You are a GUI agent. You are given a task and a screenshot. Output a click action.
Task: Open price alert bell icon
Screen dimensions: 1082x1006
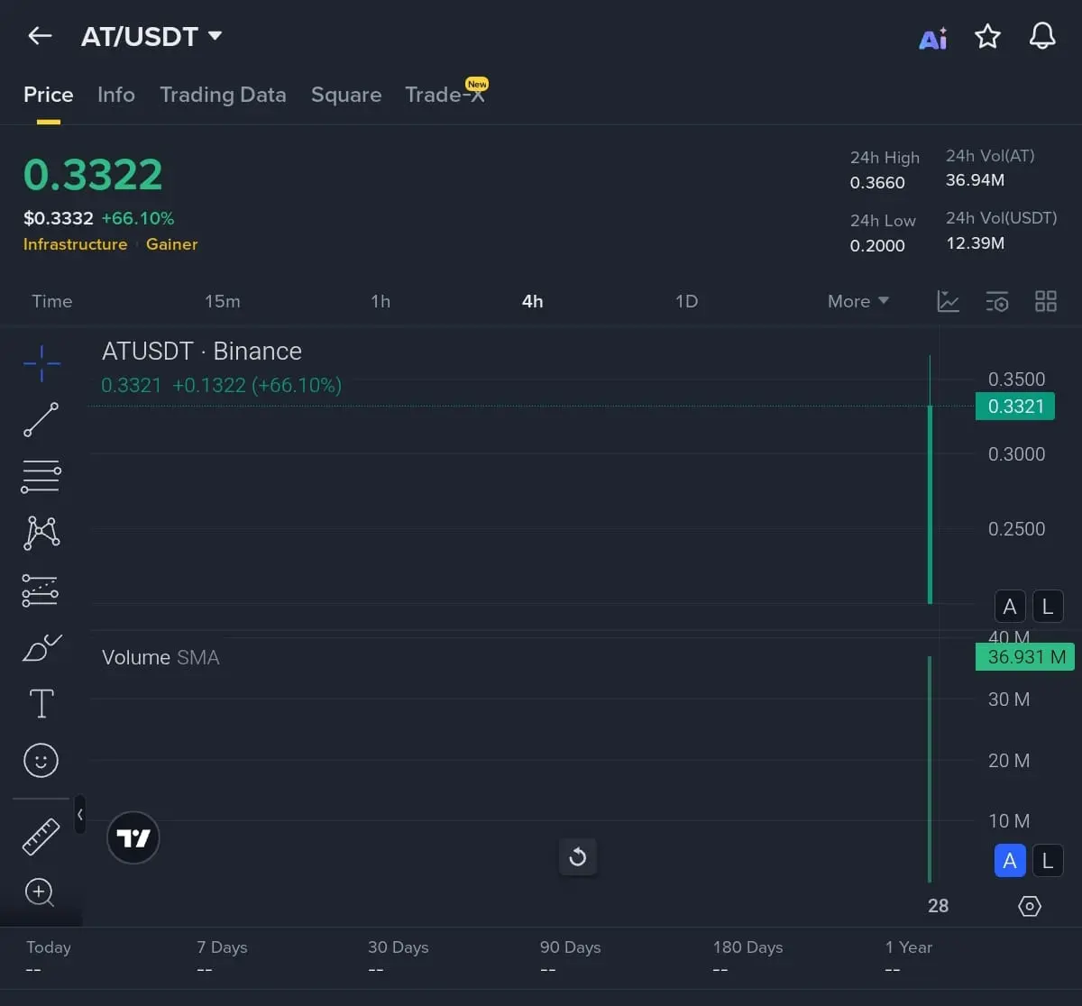(1042, 36)
